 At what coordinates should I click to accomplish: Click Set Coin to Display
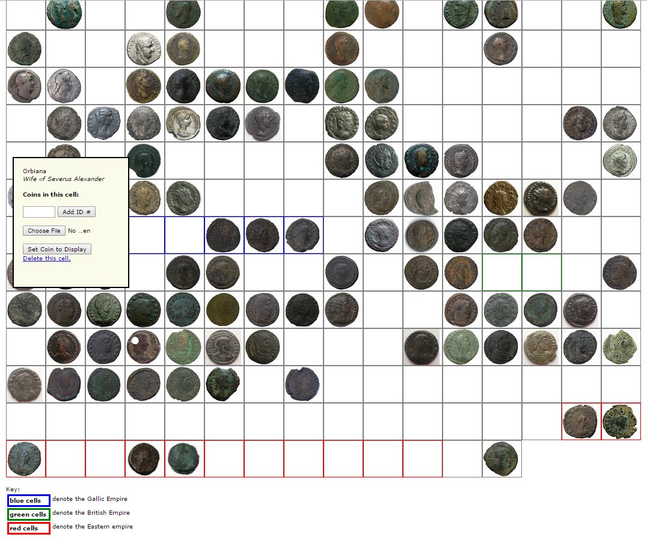[57, 249]
